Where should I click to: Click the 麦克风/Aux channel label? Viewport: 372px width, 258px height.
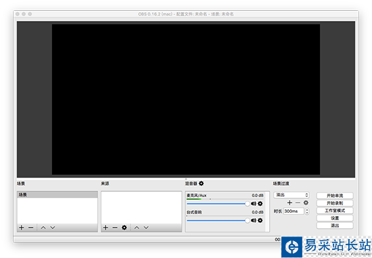[x=196, y=195]
